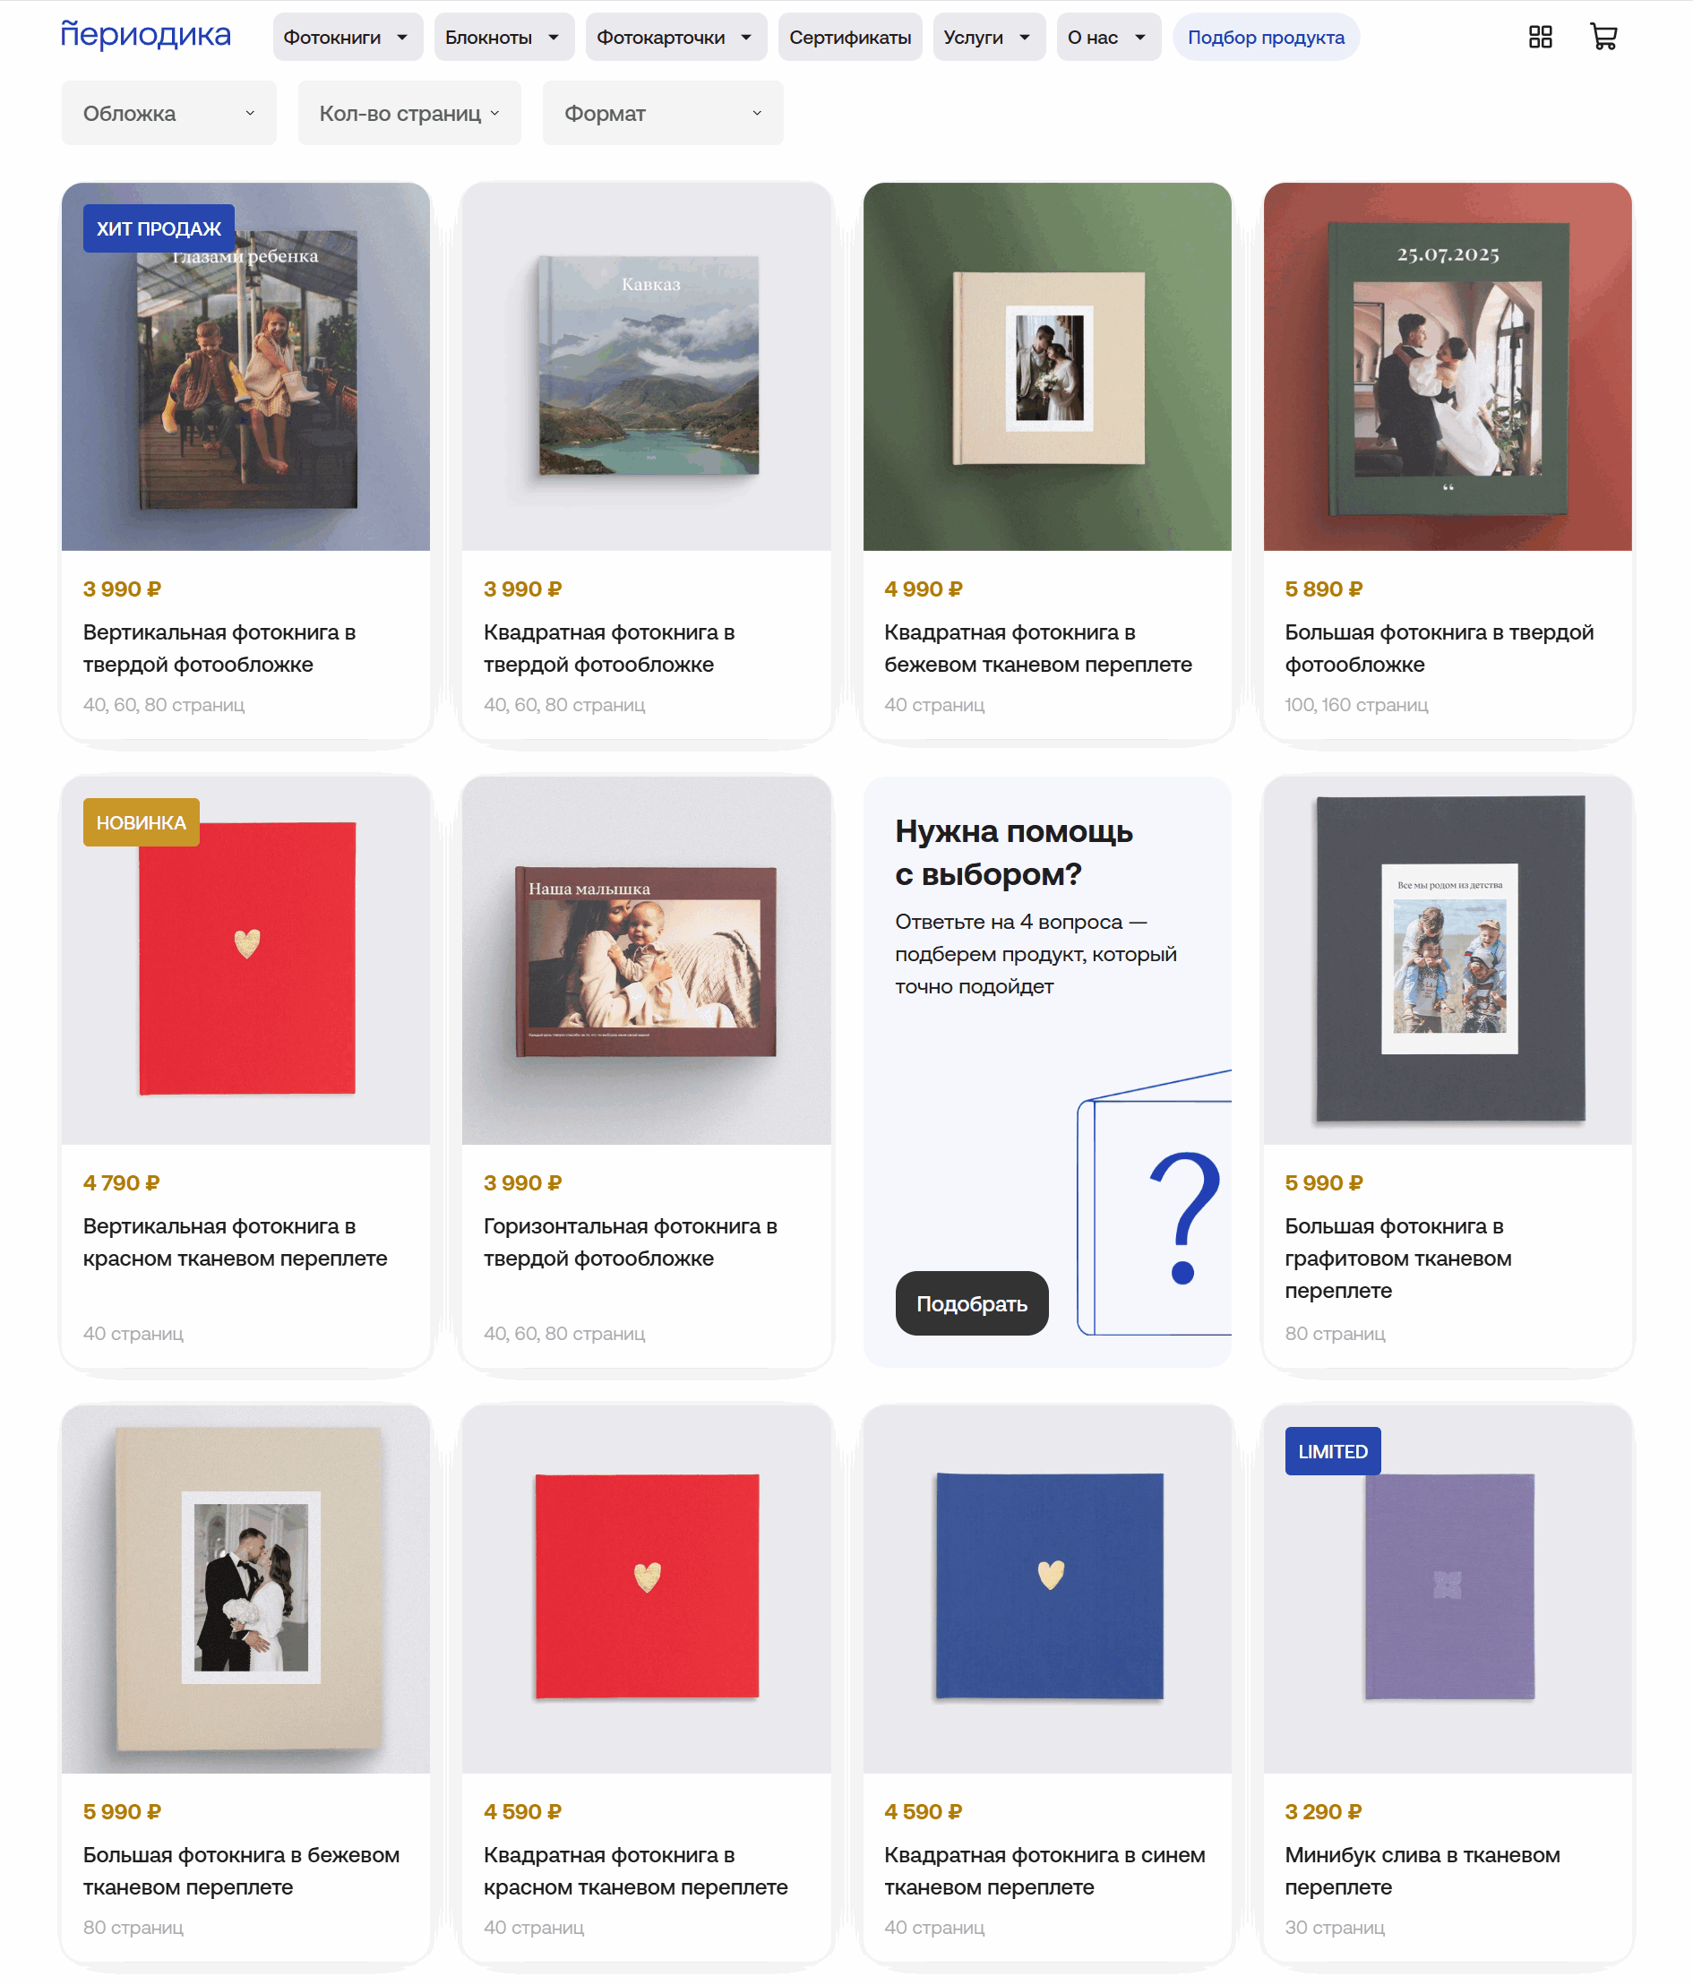Click the grid catalog icon
Viewport: 1693px width, 1985px height.
(x=1540, y=37)
